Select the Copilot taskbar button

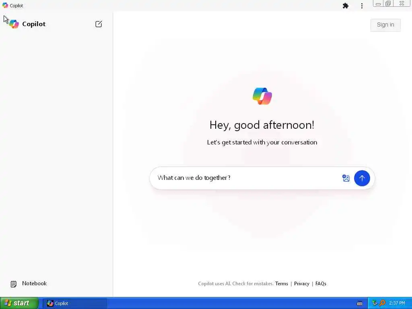(x=75, y=303)
